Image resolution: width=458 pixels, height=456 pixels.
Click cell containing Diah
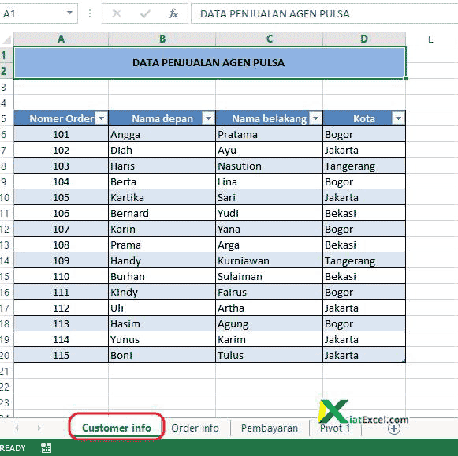click(162, 150)
